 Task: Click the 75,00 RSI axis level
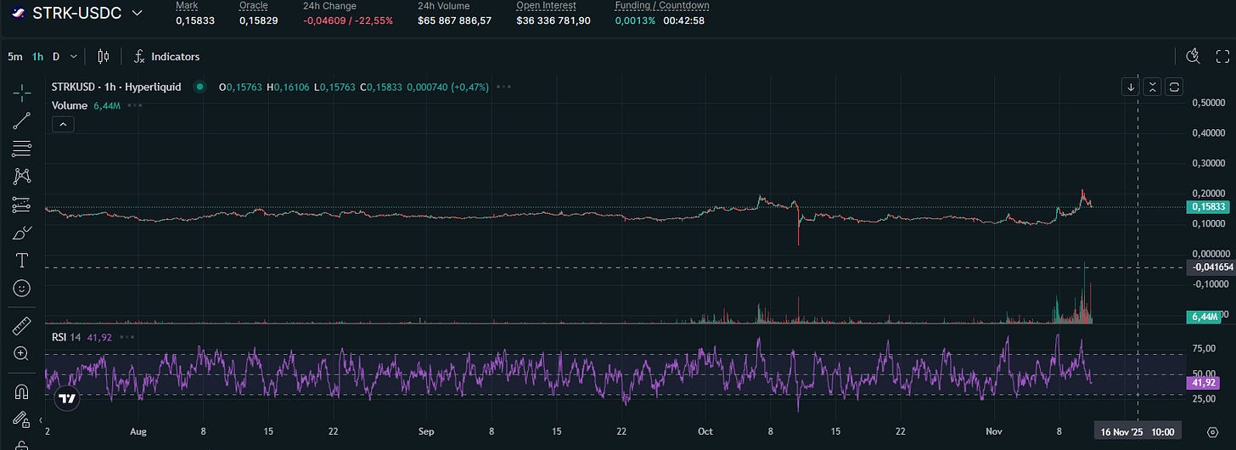pos(1204,347)
